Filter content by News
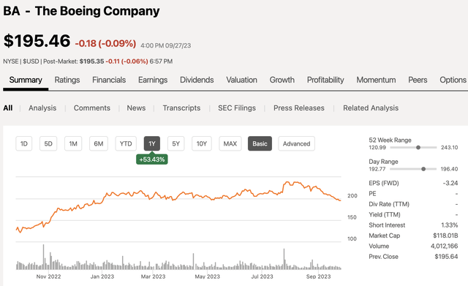The width and height of the screenshot is (468, 286). pos(136,108)
